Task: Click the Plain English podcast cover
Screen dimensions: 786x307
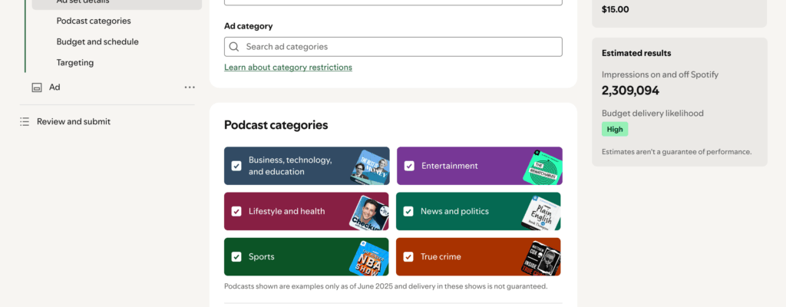Action: click(541, 212)
